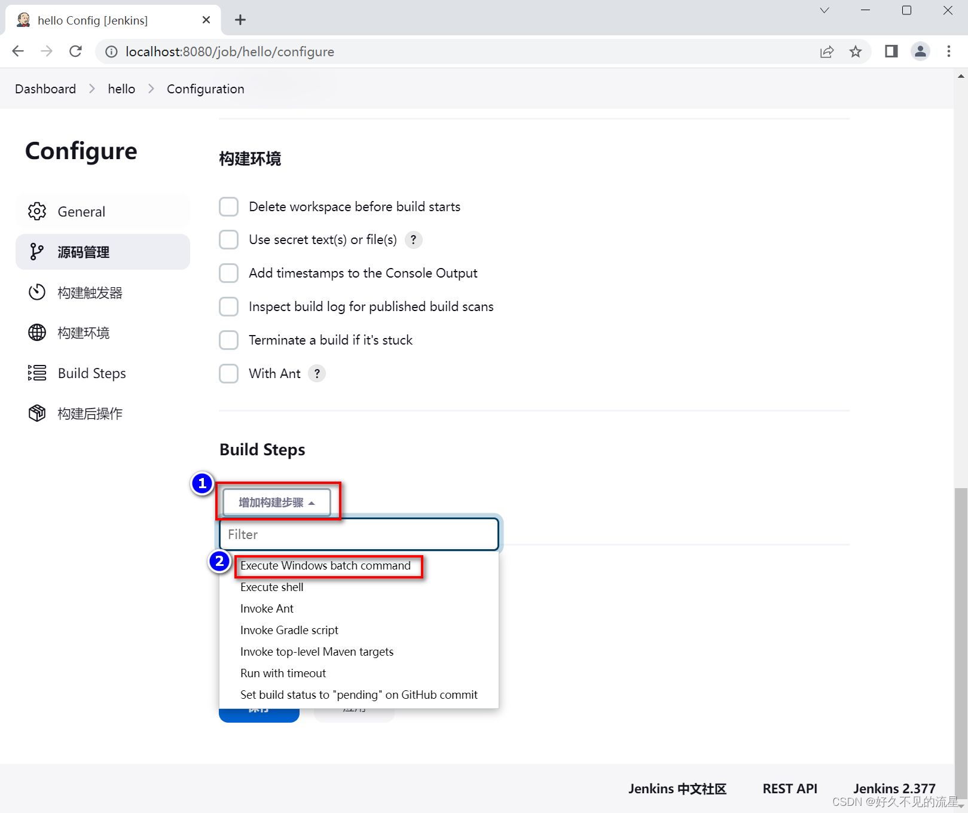Open the hello breadcrumb link
Viewport: 968px width, 813px height.
(x=121, y=89)
